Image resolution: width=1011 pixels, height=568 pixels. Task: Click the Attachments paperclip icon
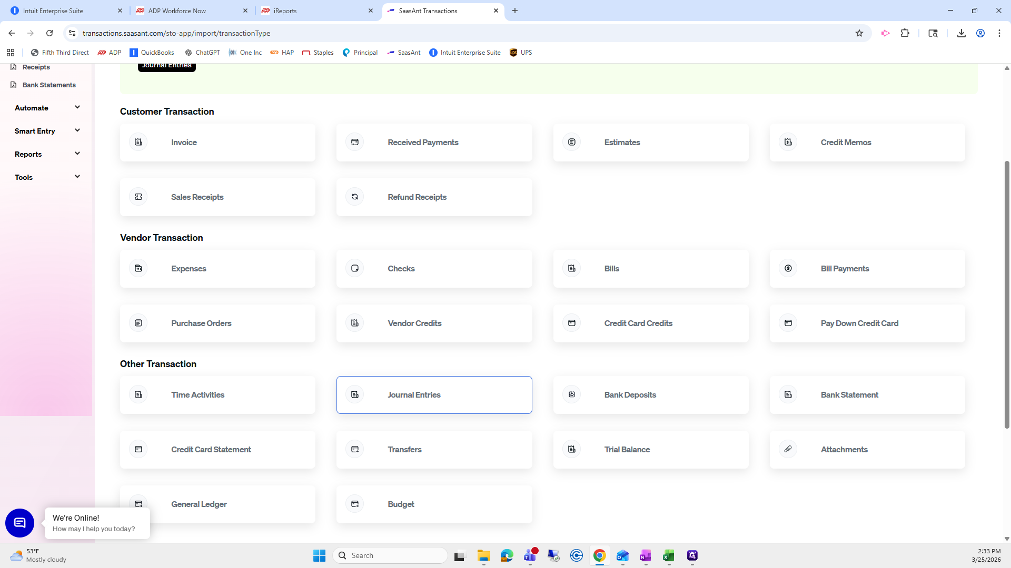click(788, 449)
